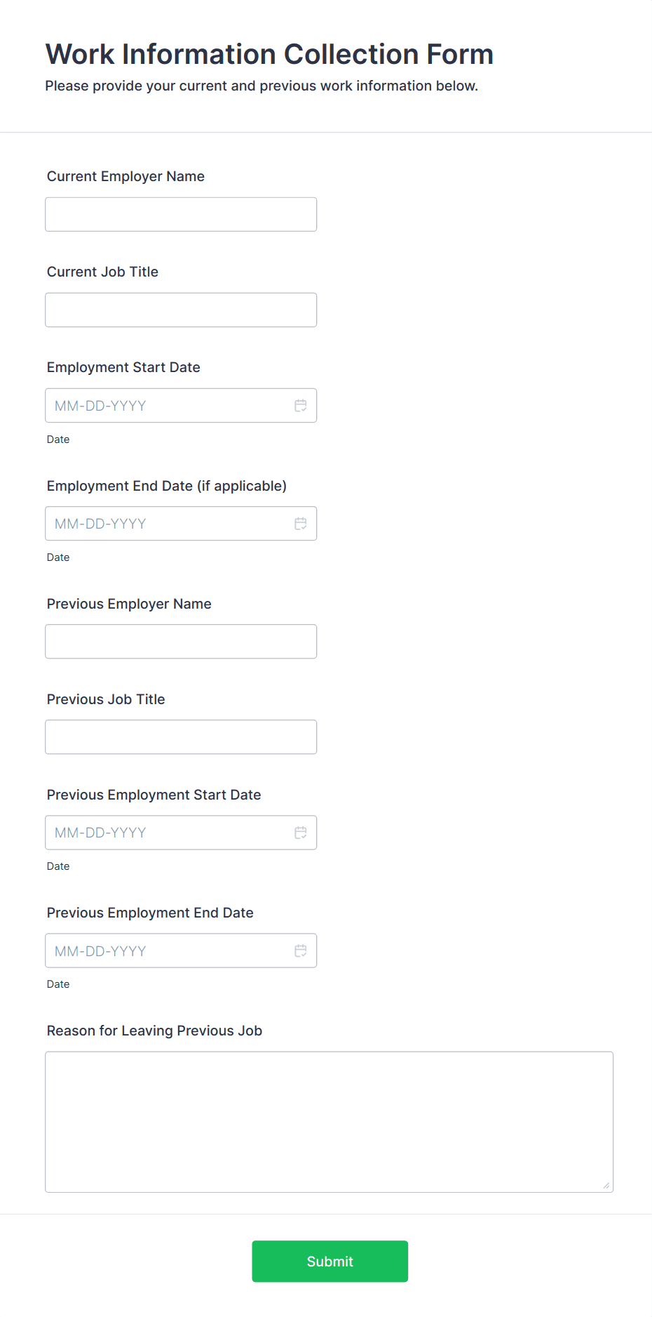This screenshot has height=1317, width=652.
Task: Click the Reason for Leaving Previous Job label
Action: point(154,1030)
